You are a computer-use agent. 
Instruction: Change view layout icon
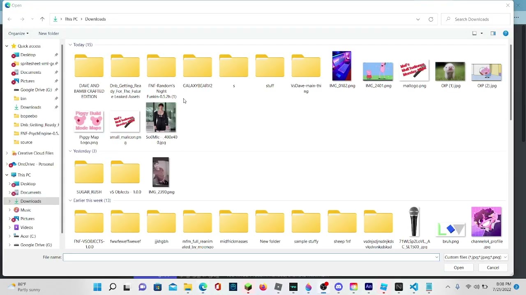point(475,33)
